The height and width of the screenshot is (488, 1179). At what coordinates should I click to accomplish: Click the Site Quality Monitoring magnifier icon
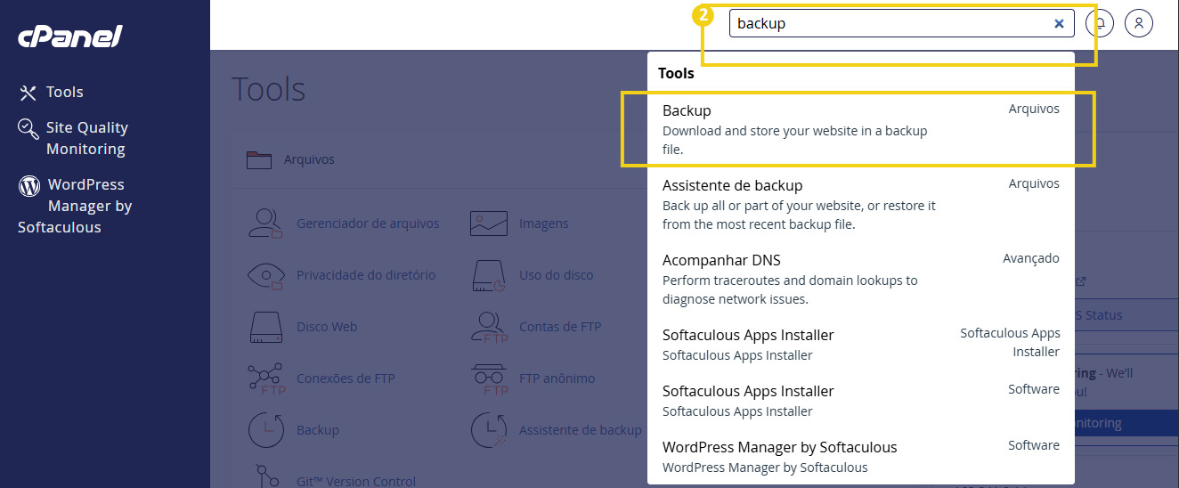(x=28, y=129)
